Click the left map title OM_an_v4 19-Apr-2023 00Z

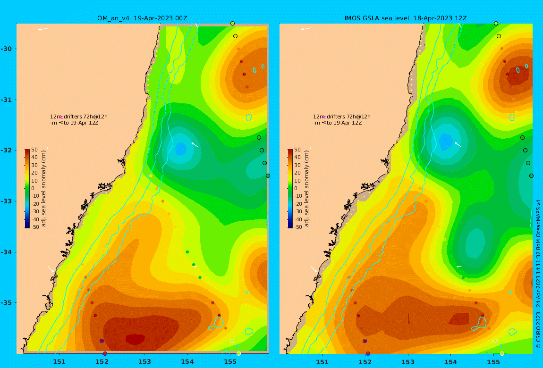142,18
